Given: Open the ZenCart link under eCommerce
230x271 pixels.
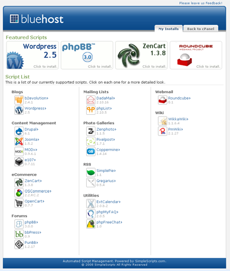Looking at the screenshot, I should (x=33, y=181).
